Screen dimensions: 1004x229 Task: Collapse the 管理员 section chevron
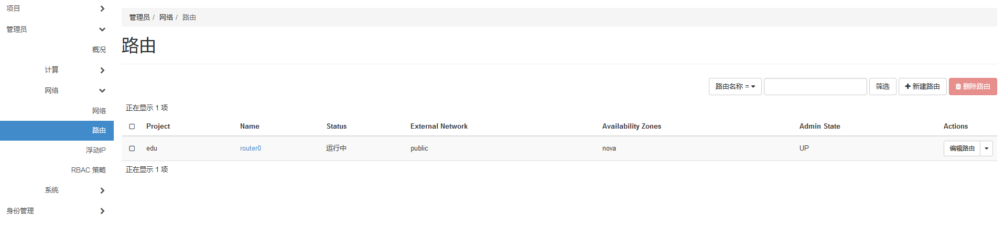(x=102, y=29)
